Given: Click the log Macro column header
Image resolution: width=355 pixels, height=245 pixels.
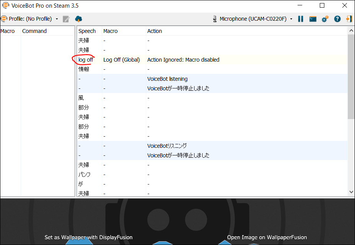Looking at the screenshot, I should 124,31.
